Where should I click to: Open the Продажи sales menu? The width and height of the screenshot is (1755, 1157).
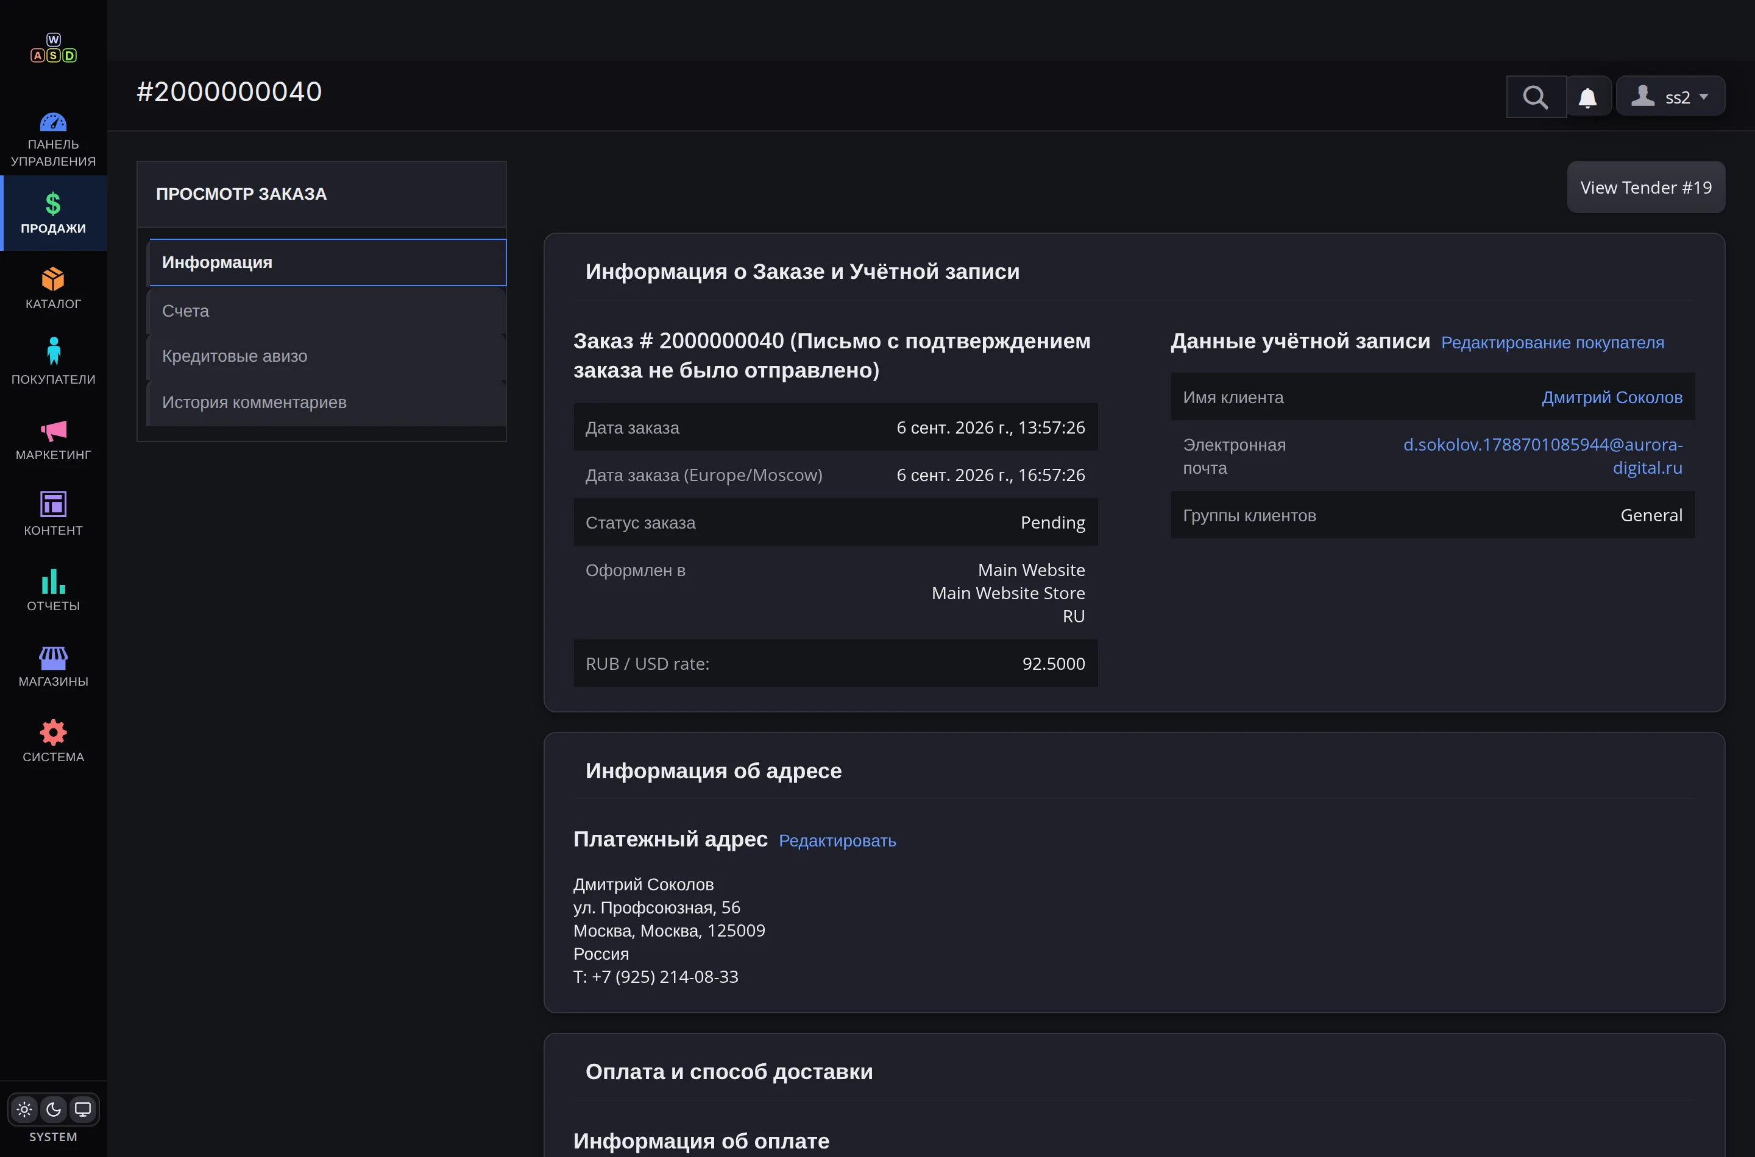click(x=53, y=213)
